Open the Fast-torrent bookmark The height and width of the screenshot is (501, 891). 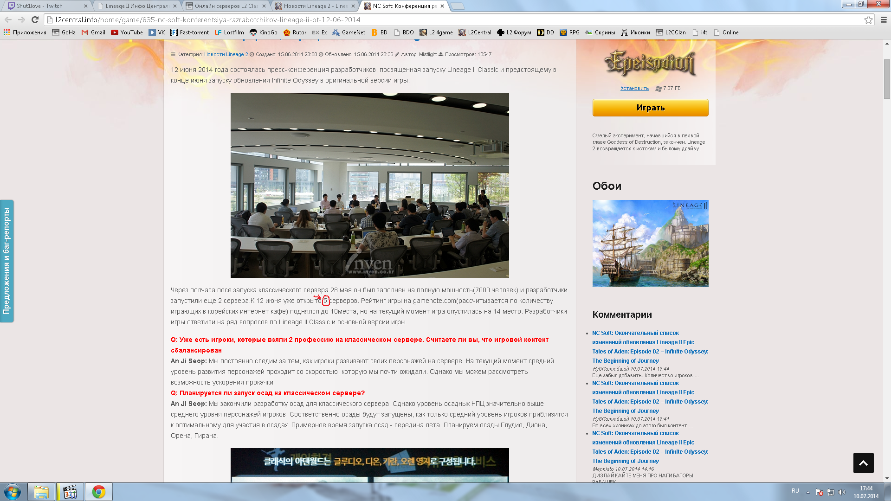click(x=189, y=32)
